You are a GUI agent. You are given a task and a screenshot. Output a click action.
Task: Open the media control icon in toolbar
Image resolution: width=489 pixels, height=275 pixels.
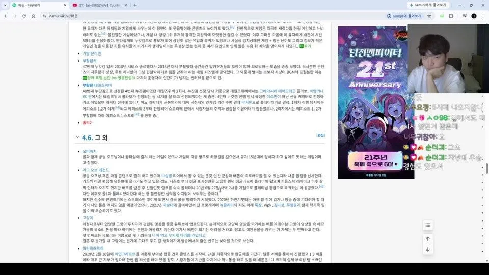465,16
